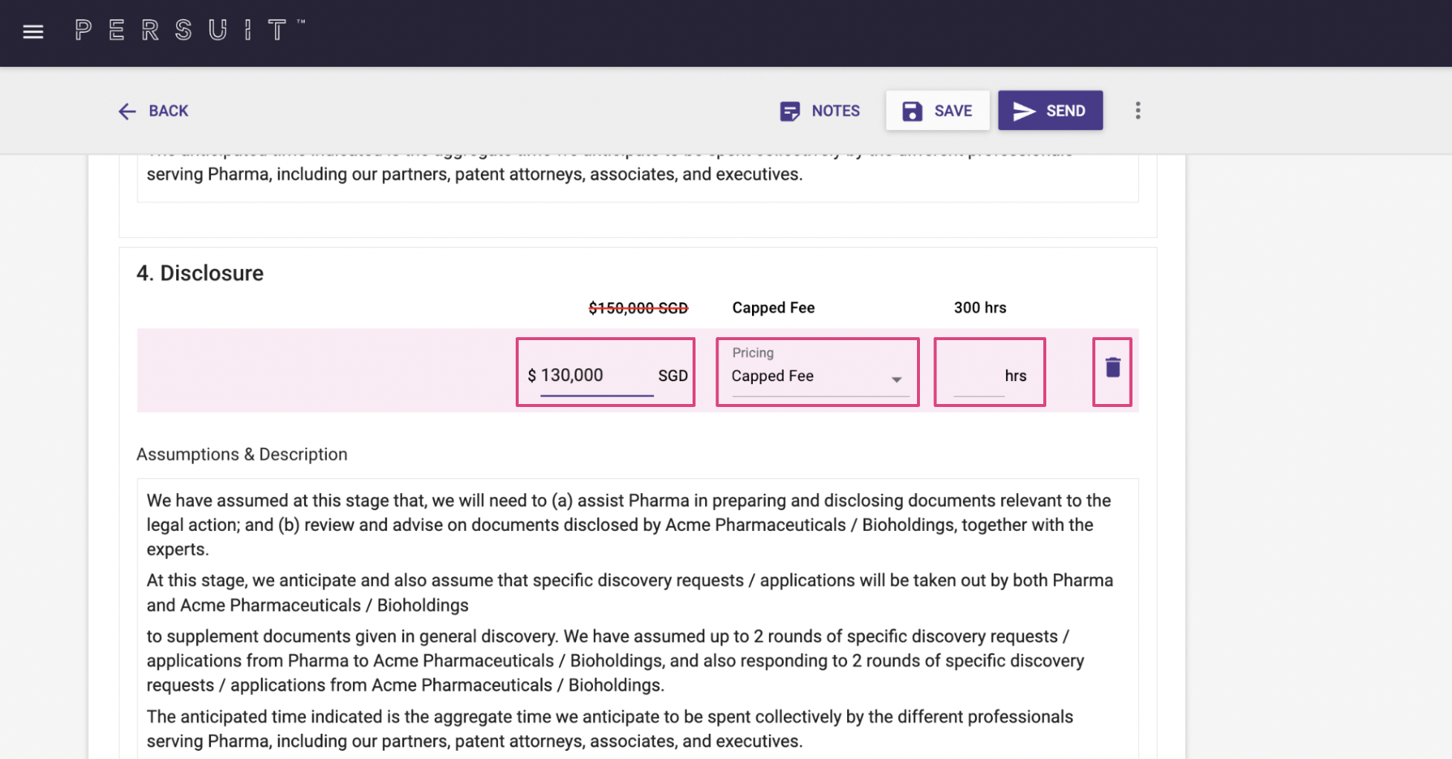1452x759 pixels.
Task: Save the proposal with SAVE button
Action: [x=937, y=111]
